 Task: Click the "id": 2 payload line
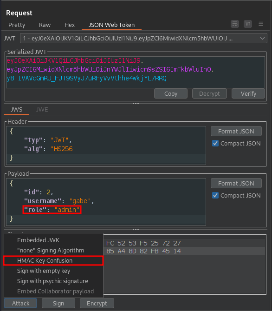point(39,192)
